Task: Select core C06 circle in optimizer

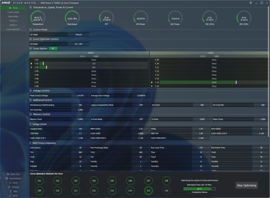Action: tap(130, 181)
